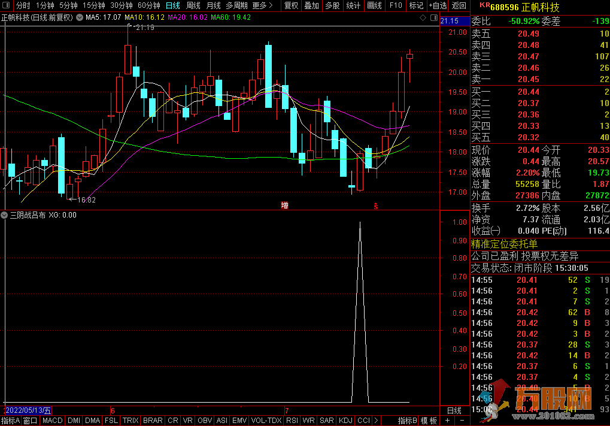Toggle the 复权 price adjustment
The width and height of the screenshot is (610, 426).
point(291,5)
